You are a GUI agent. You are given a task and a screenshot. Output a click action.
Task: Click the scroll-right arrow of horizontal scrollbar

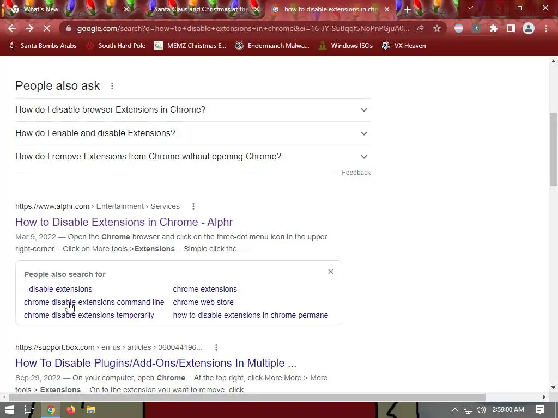[544, 397]
